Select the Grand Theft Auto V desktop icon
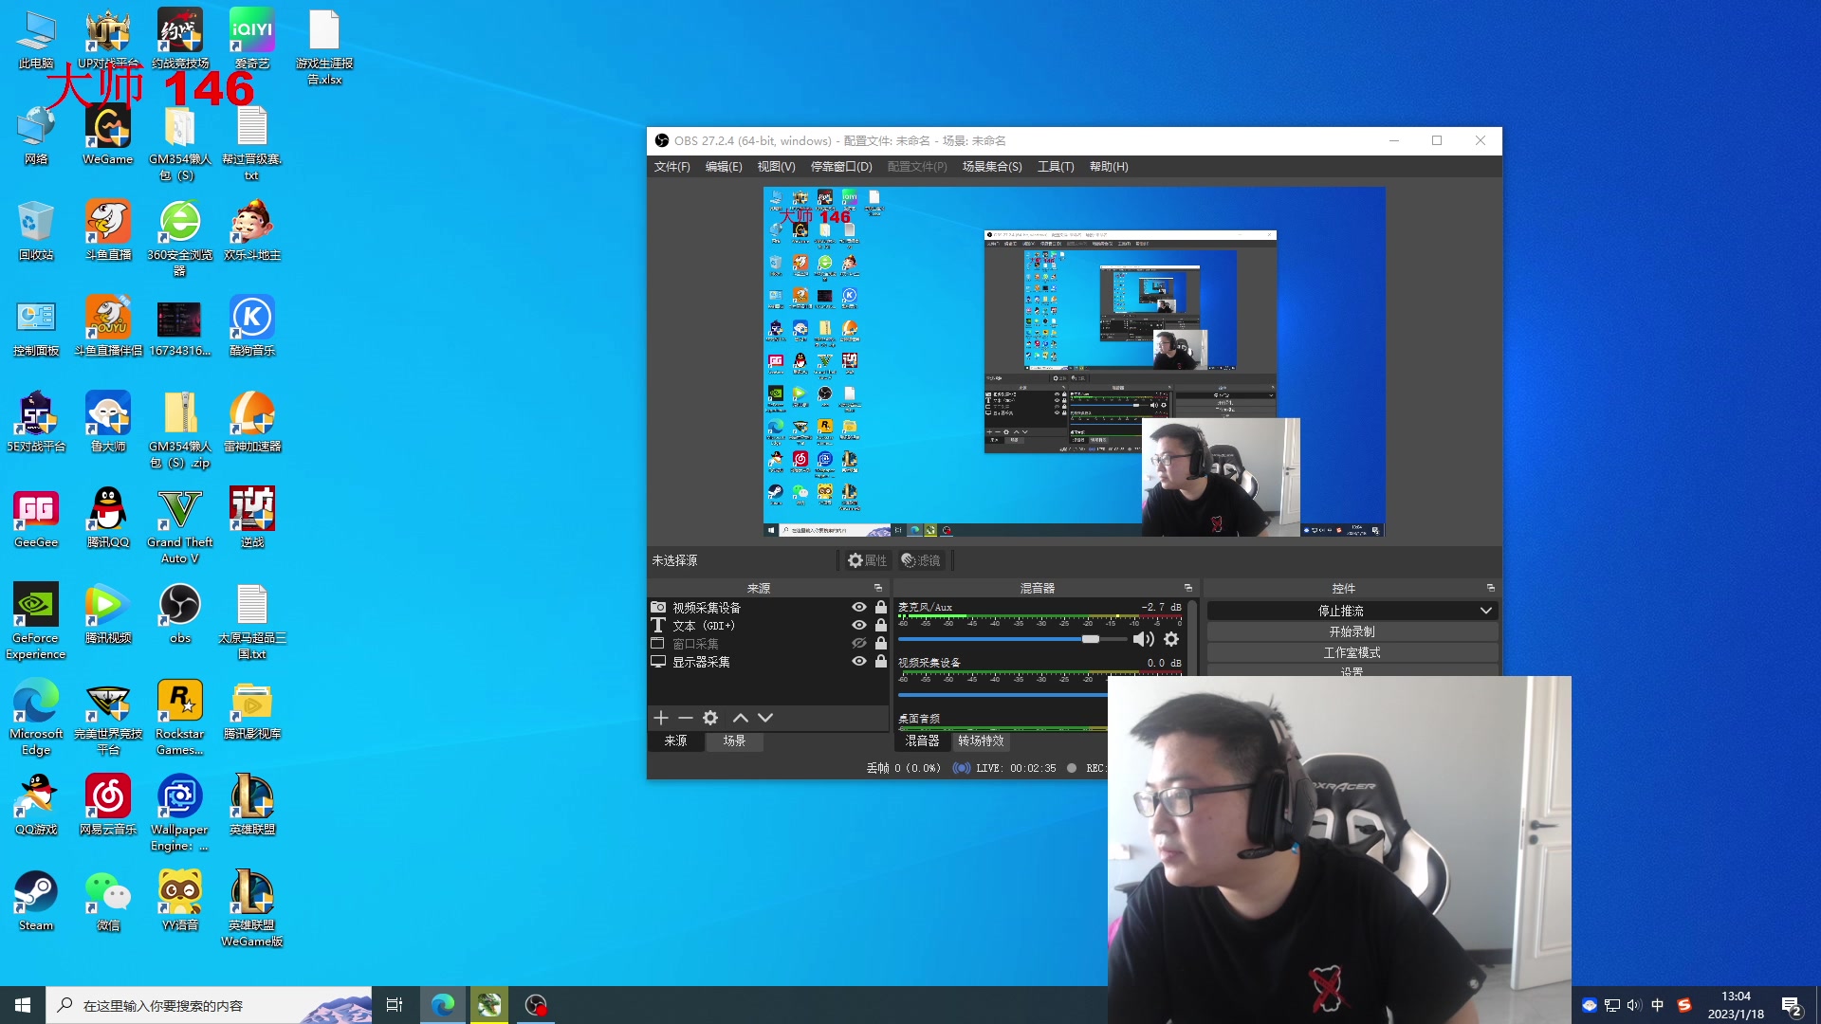 point(180,526)
